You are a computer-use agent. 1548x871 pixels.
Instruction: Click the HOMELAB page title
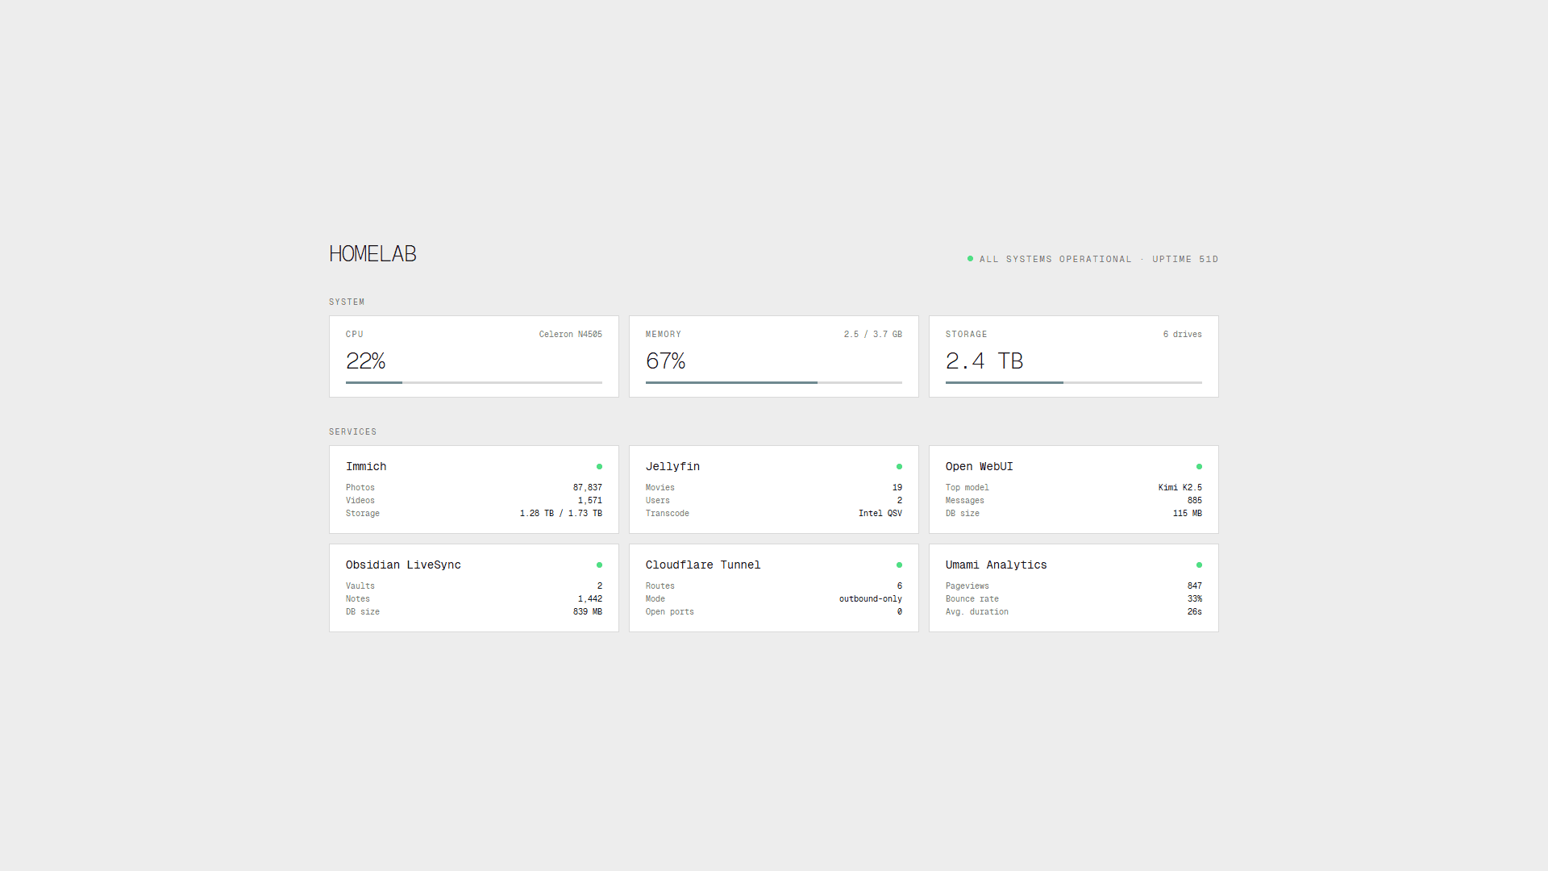click(372, 253)
